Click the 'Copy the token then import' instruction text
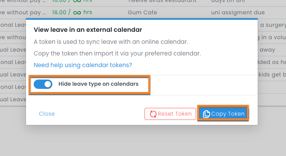Viewport: 286px width, 156px height. tap(117, 53)
